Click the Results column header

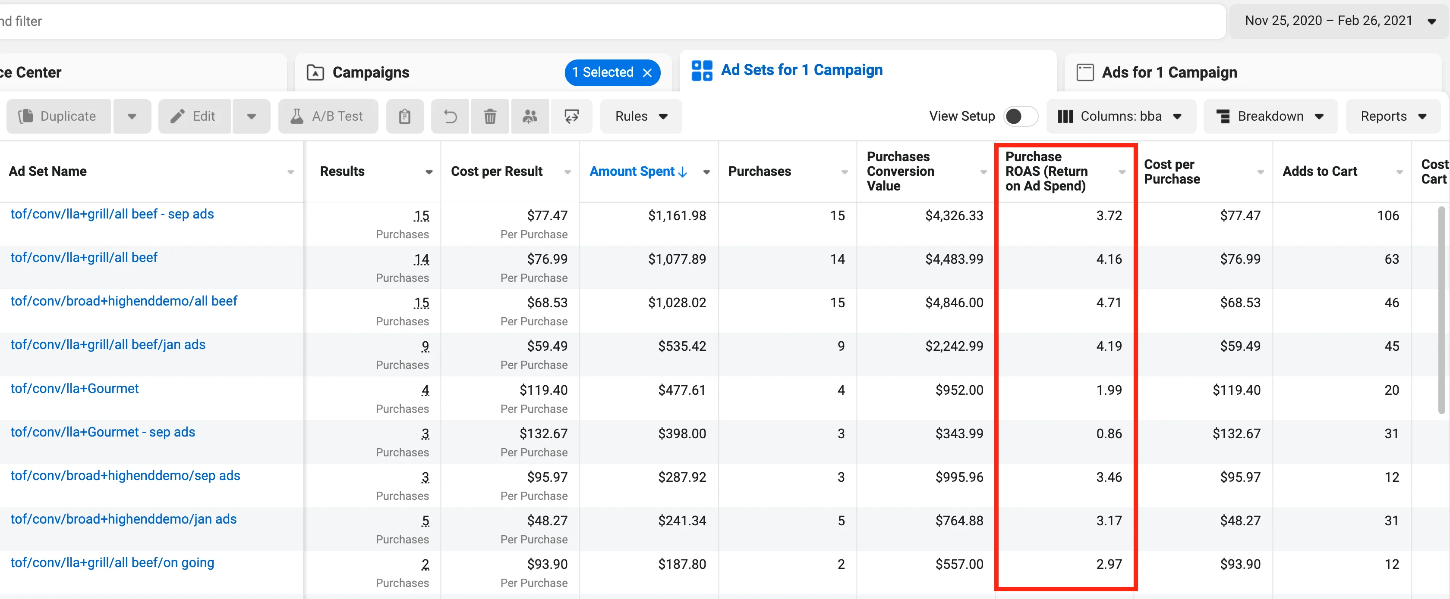(x=342, y=172)
